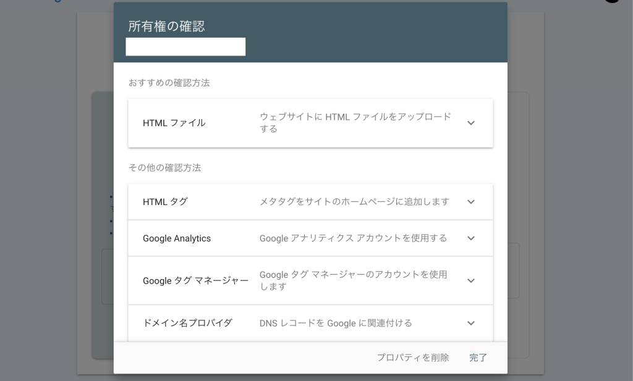Click the 所有権の確認 dialog title
Screen dimensions: 633x381
166,26
